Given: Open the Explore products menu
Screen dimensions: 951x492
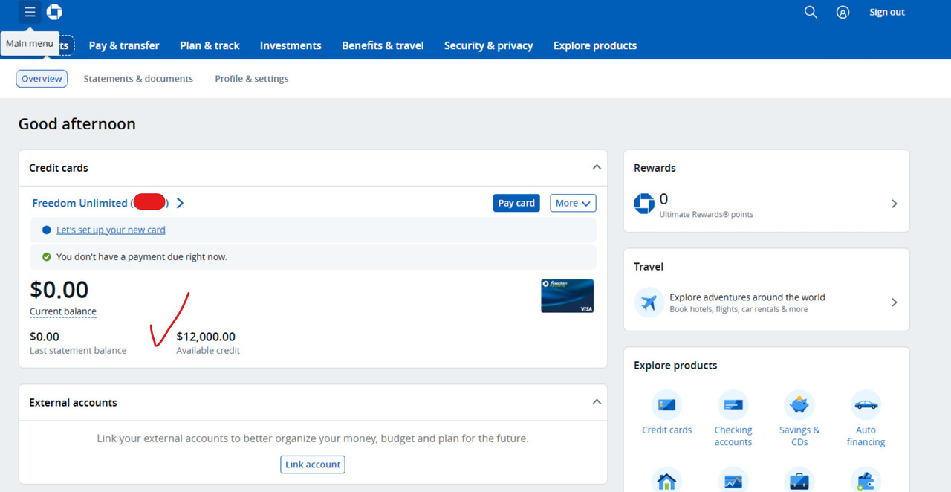Looking at the screenshot, I should 595,45.
